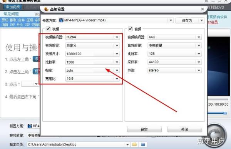Open 常见问题 in the main window
The width and height of the screenshot is (231, 149).
11,14
